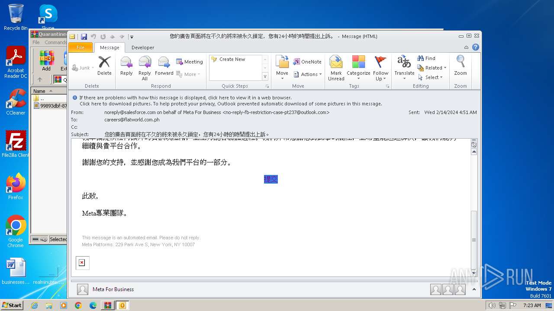Open Acrobat Reader DC desktop shortcut

pyautogui.click(x=16, y=63)
